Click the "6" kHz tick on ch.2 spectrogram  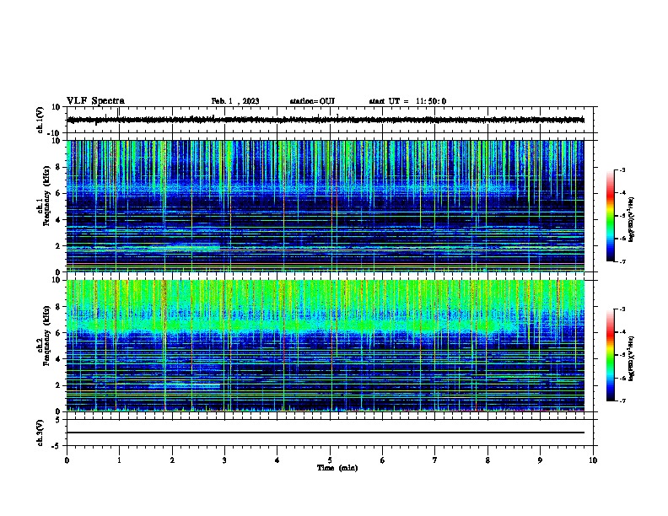click(x=58, y=333)
